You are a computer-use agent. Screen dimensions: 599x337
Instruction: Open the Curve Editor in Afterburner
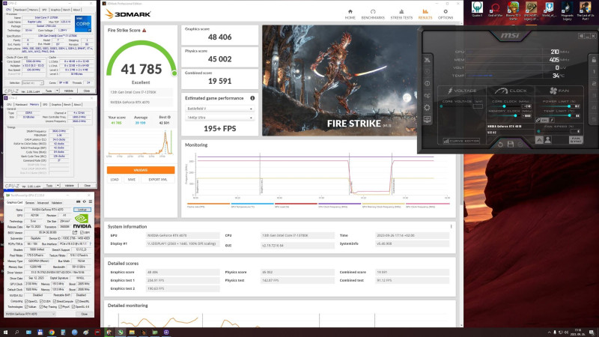coord(461,141)
